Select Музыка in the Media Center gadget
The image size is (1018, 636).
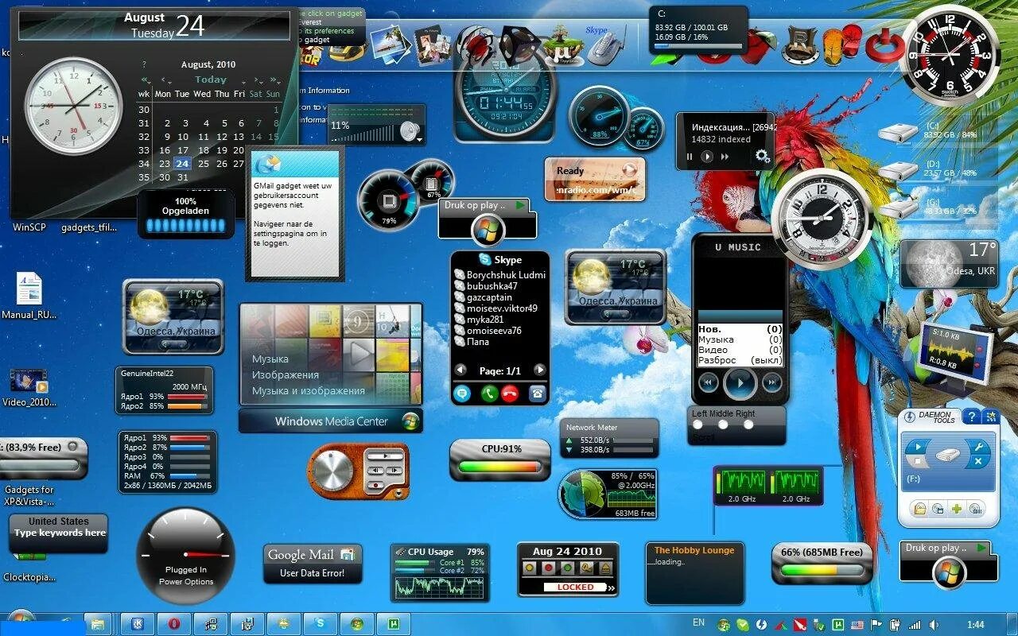pos(269,359)
